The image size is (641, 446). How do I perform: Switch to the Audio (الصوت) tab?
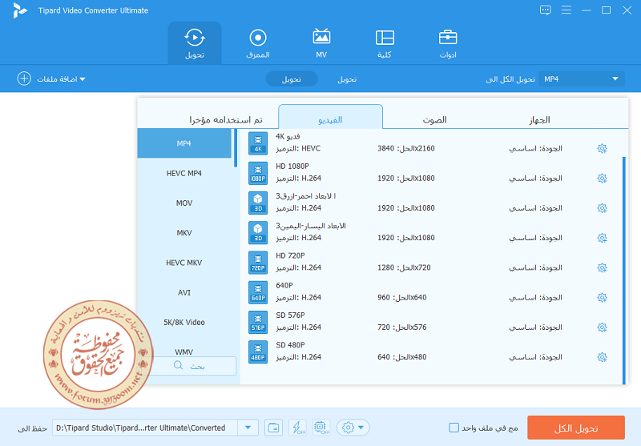coord(434,119)
